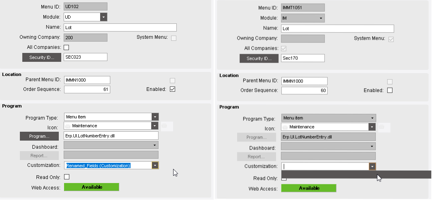Click Owning Company field showing 200

point(86,38)
